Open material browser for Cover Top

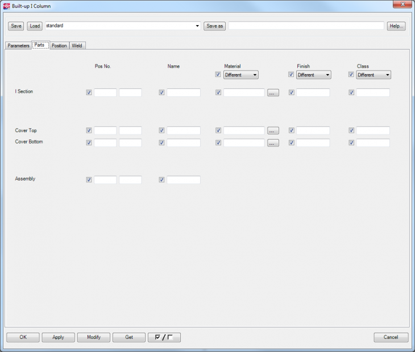pyautogui.click(x=273, y=130)
